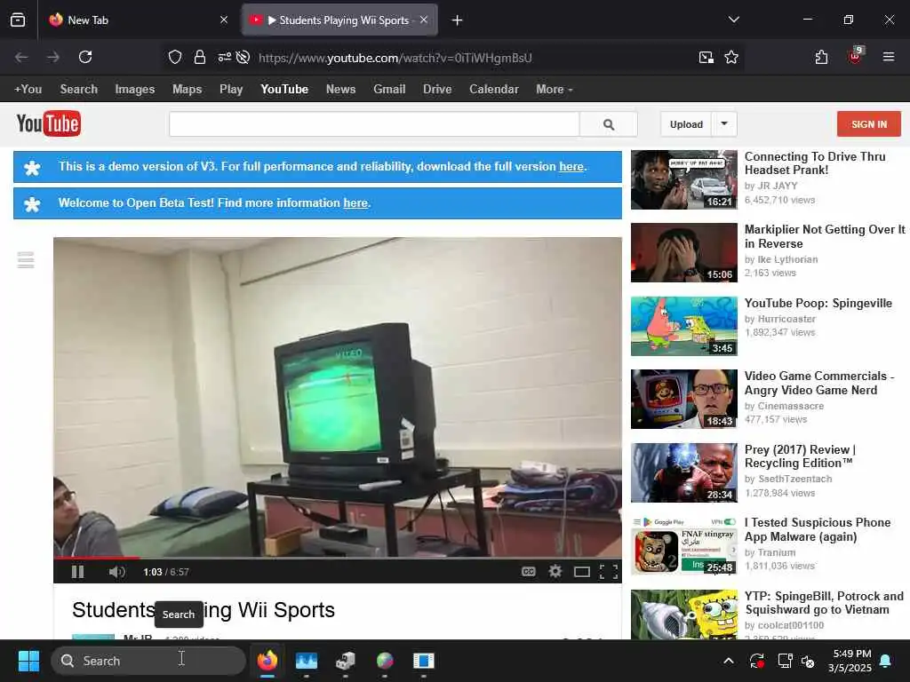Open tracking protection shield icon
910x682 pixels.
[x=175, y=57]
